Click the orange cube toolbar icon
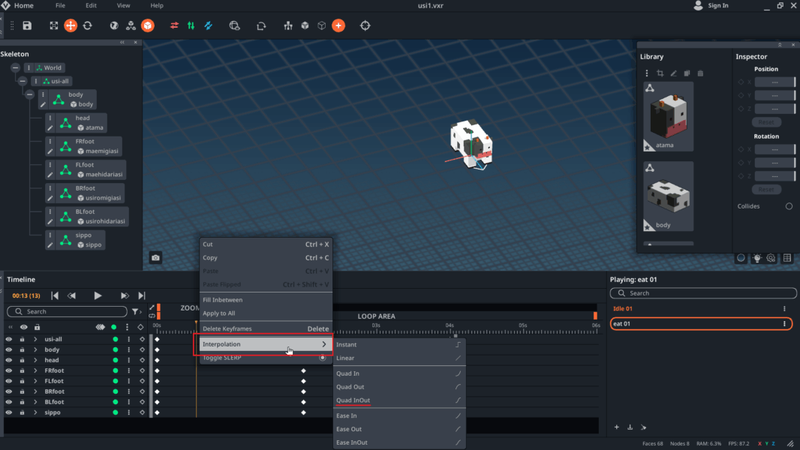 click(147, 25)
